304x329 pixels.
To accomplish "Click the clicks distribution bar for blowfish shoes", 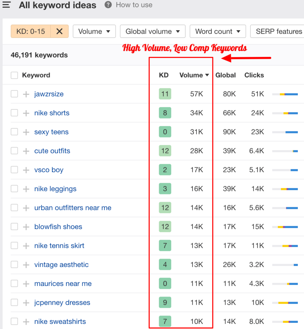I will coord(285,227).
